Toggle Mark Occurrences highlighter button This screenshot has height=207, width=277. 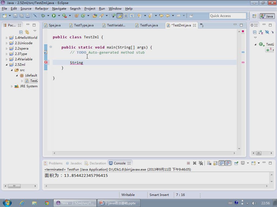(x=120, y=16)
